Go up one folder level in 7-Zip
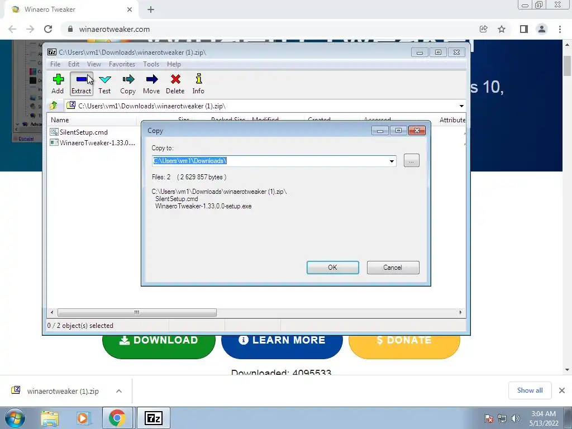Screen dimensions: 572x429 (54, 106)
